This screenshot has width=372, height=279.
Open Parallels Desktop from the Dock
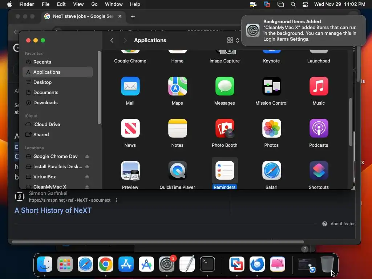[237, 264]
